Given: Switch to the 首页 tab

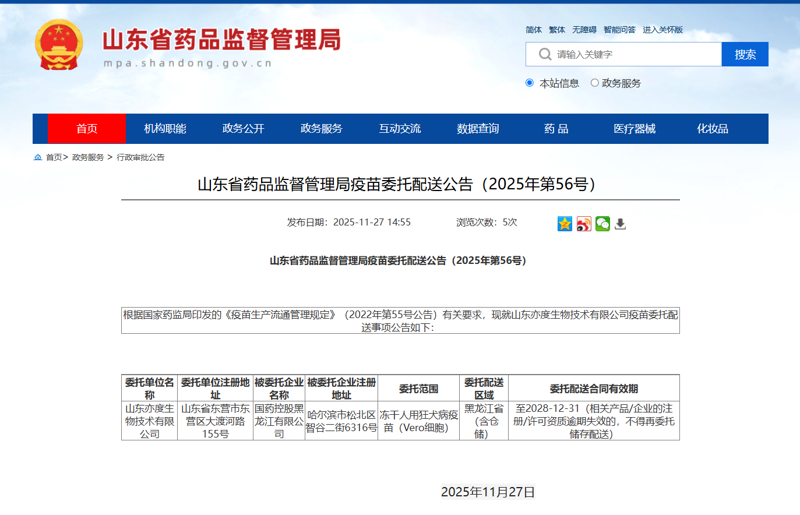Looking at the screenshot, I should 86,129.
